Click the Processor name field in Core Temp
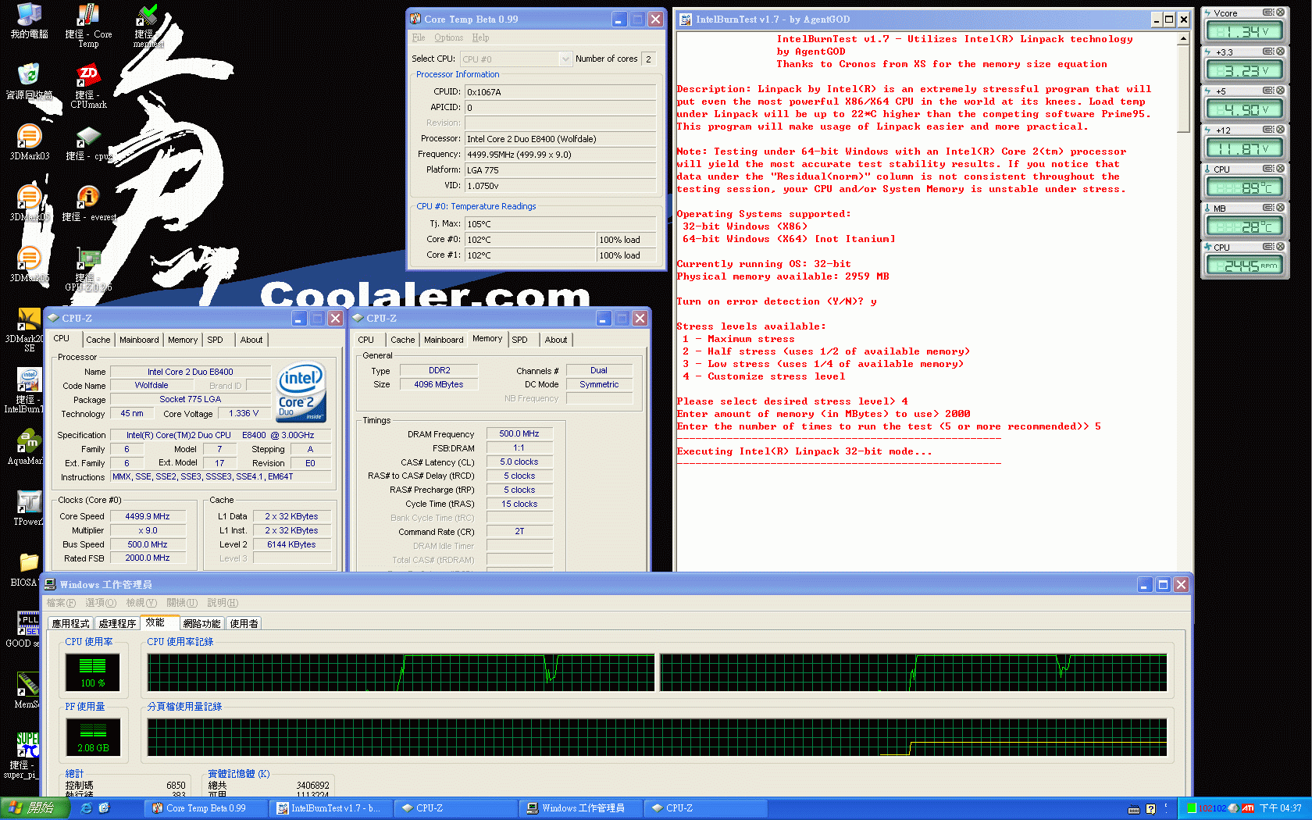The image size is (1312, 820). (562, 139)
